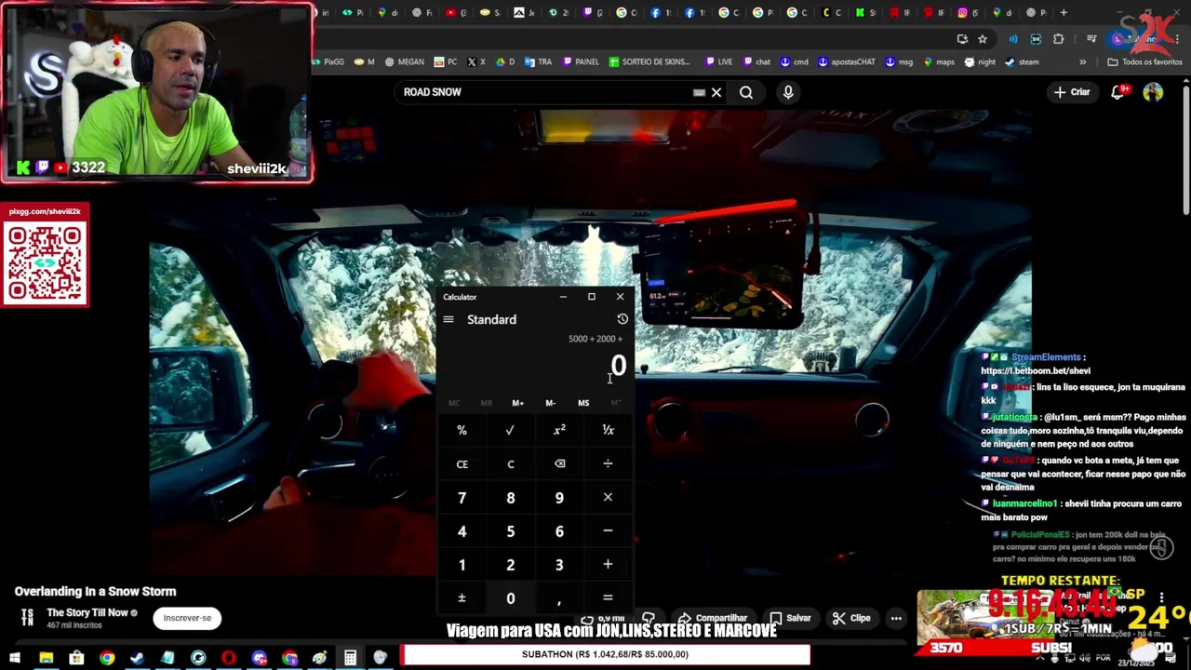Click the divide key
This screenshot has width=1191, height=670.
[608, 463]
